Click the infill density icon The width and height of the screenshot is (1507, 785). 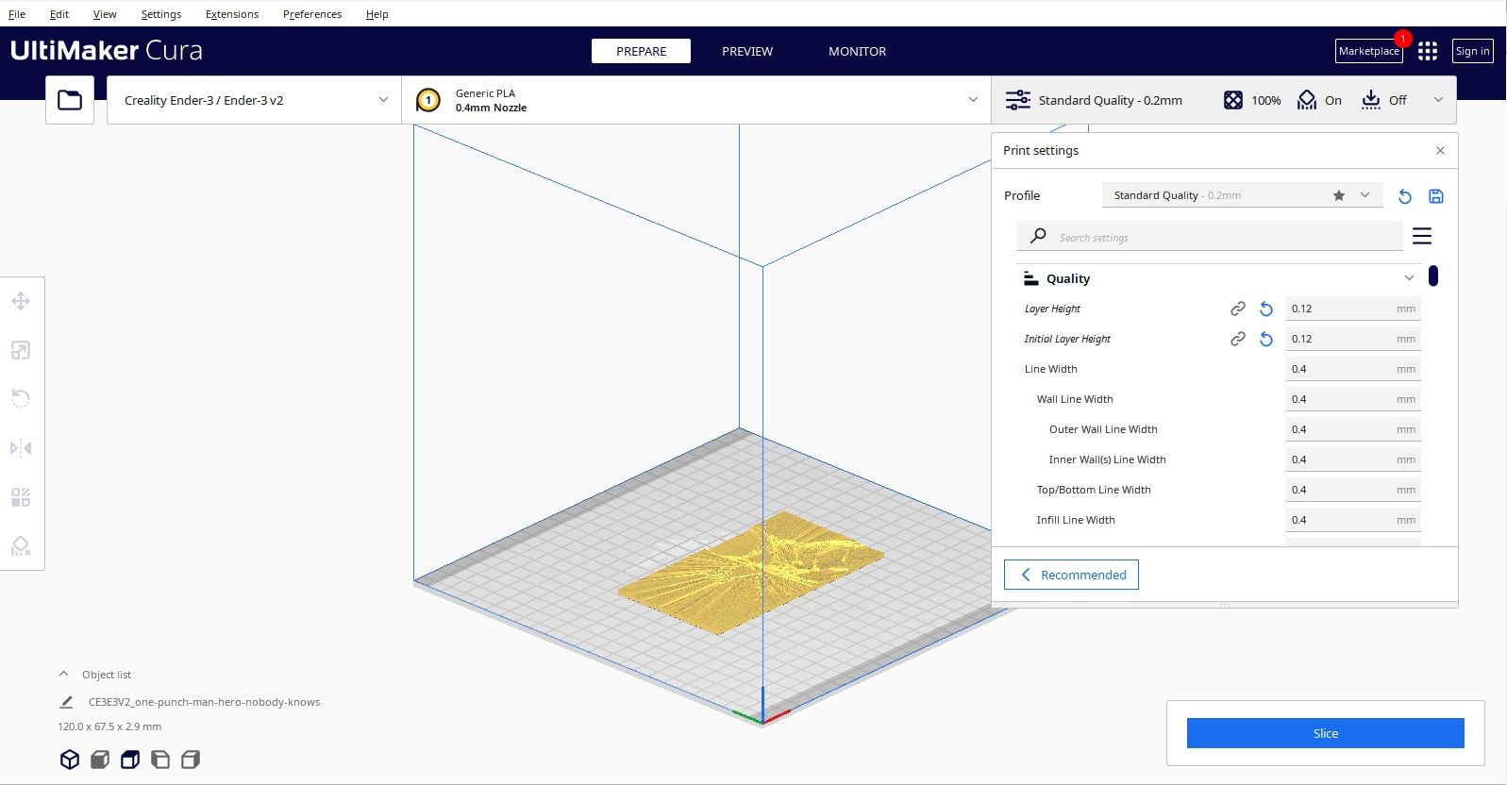(x=1233, y=100)
